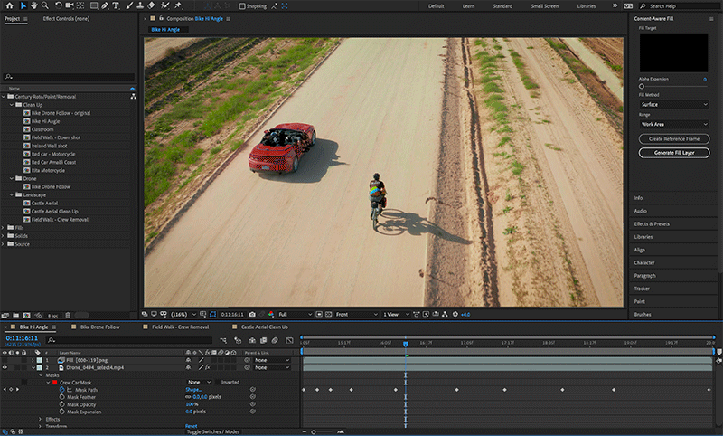Enable the Snapping checkbox
The image size is (723, 436).
click(242, 5)
